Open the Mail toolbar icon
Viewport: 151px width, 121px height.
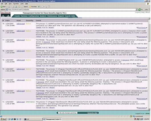click(42, 7)
